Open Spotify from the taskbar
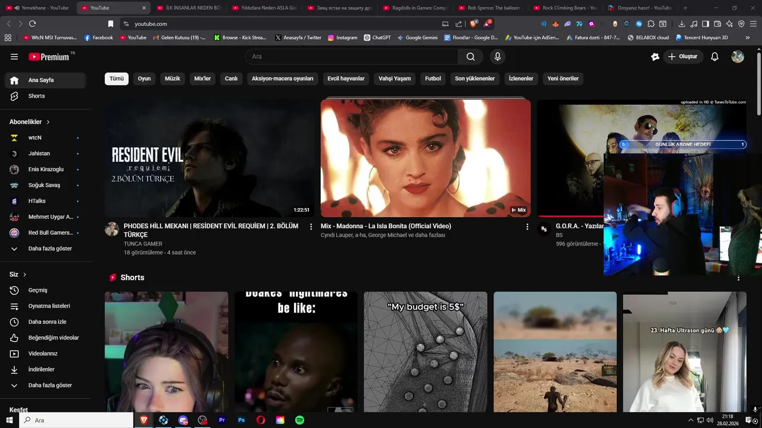 click(x=299, y=420)
